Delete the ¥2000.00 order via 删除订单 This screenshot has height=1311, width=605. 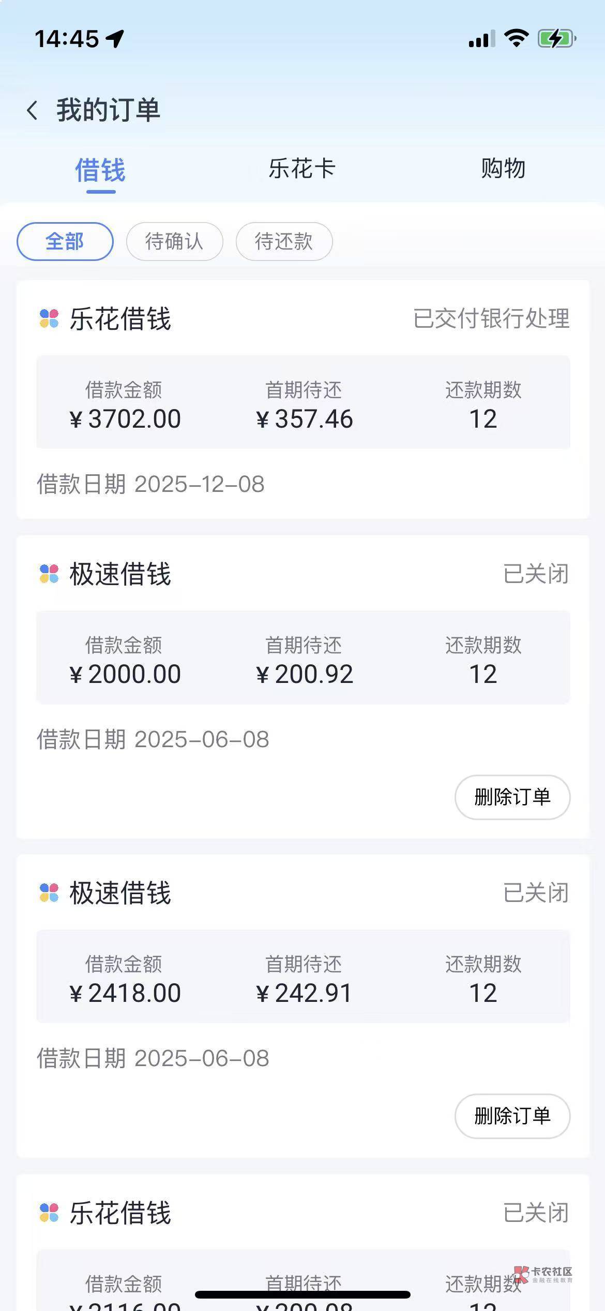click(x=512, y=797)
